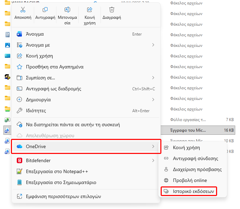Expand the Δημιουργία submenu

click(x=153, y=100)
